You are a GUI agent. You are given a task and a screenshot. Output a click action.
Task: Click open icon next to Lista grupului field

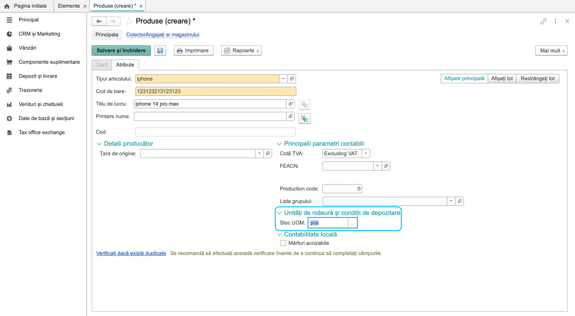tap(460, 201)
